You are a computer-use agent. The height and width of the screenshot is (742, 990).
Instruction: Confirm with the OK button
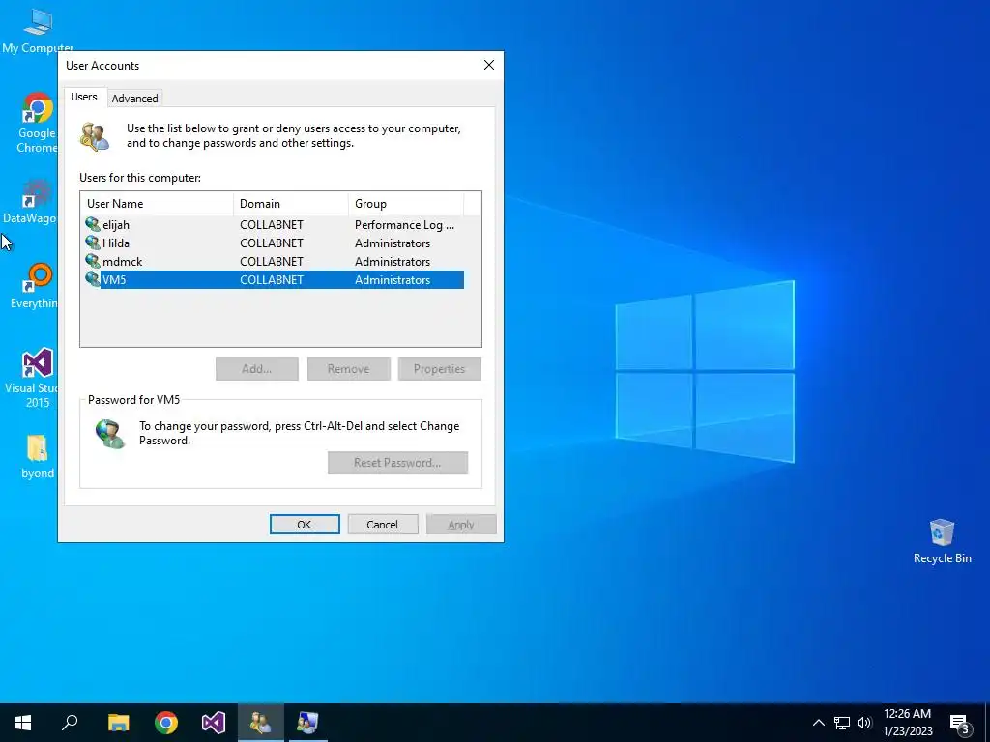305,525
